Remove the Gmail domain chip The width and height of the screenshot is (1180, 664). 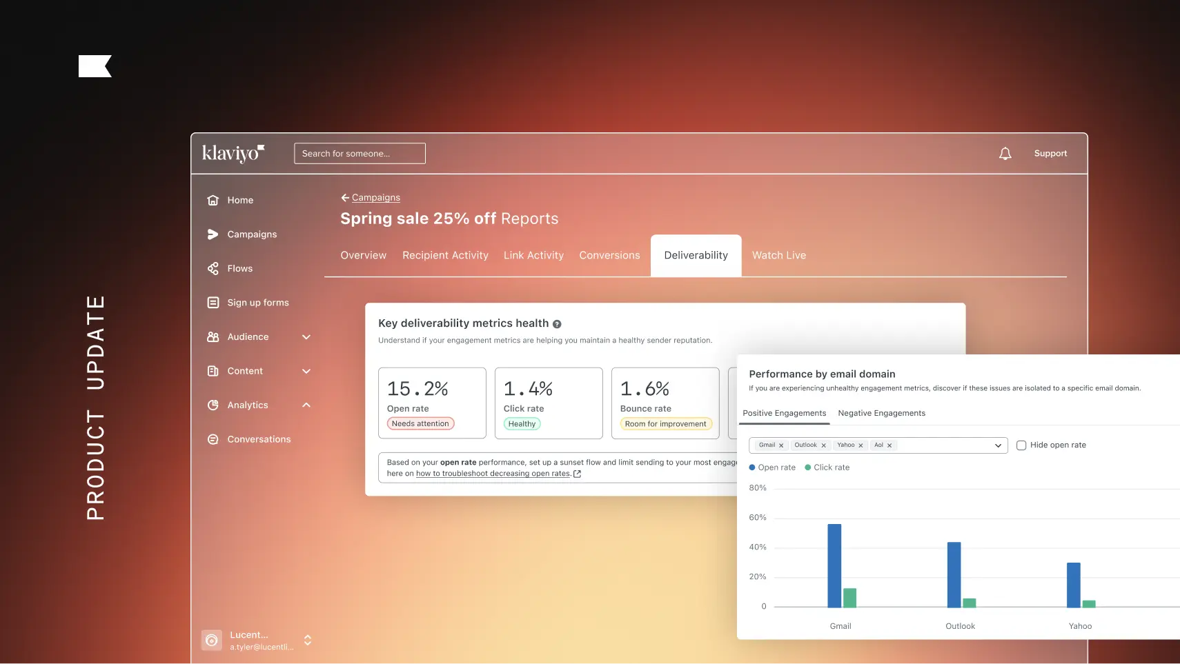coord(781,445)
